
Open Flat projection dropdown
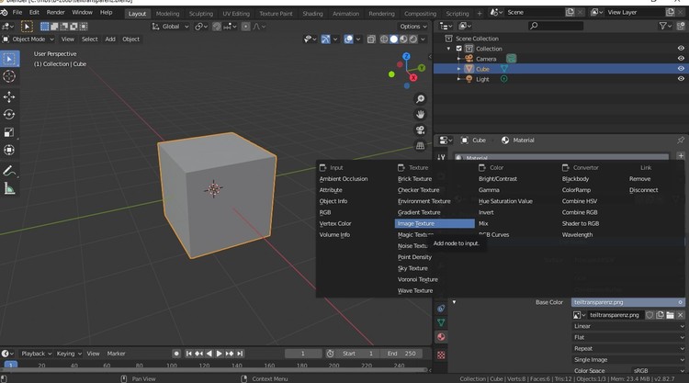[628, 337]
